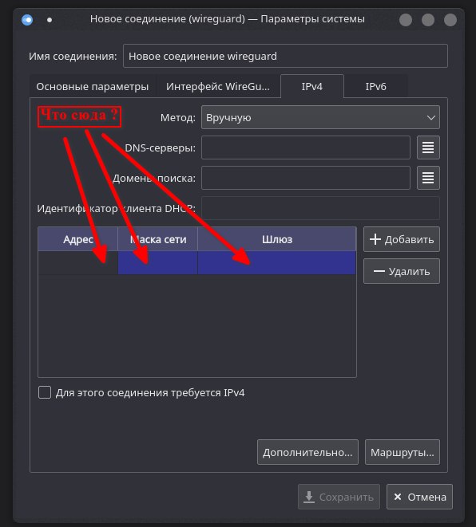Image resolution: width=476 pixels, height=527 pixels.
Task: Open the Метод dropdown showing Вручную
Action: tap(320, 117)
